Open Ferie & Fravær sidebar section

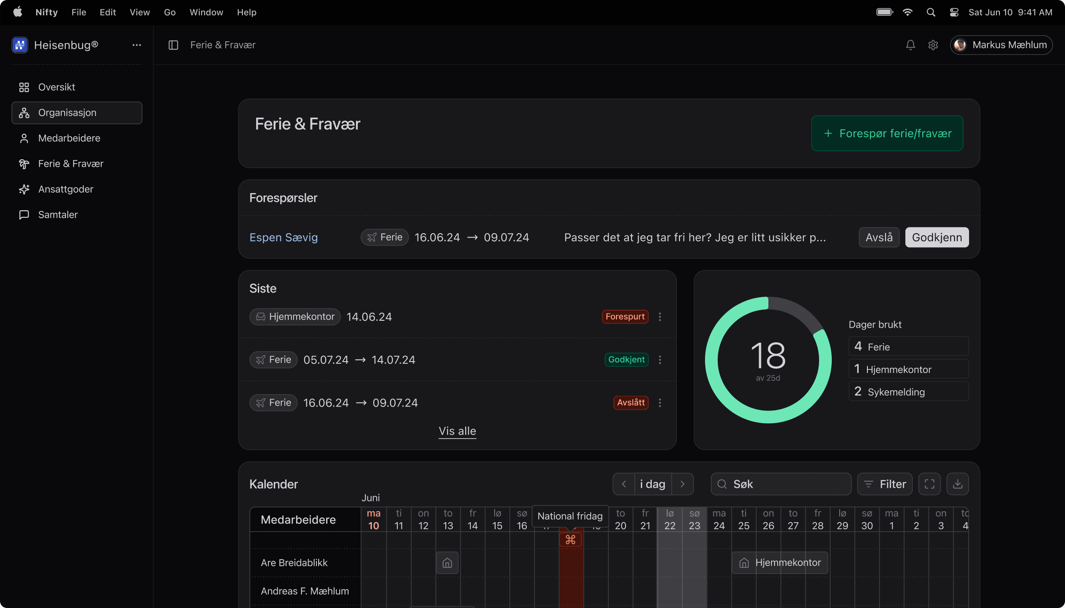tap(70, 163)
